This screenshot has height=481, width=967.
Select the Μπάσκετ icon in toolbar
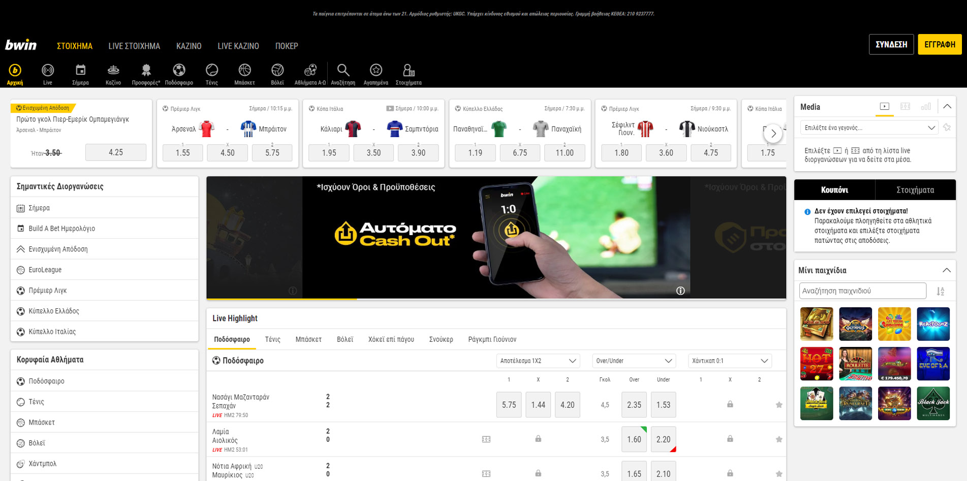[244, 74]
